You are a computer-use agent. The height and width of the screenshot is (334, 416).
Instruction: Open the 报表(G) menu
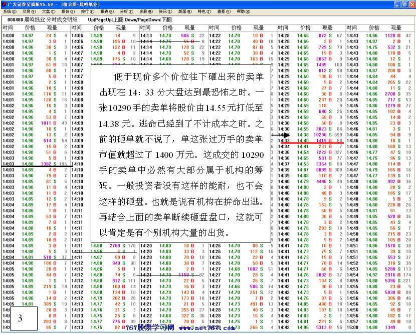click(x=107, y=11)
